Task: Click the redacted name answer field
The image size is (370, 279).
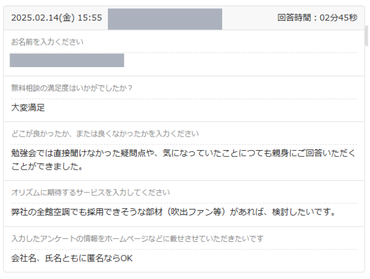Action: [x=67, y=61]
